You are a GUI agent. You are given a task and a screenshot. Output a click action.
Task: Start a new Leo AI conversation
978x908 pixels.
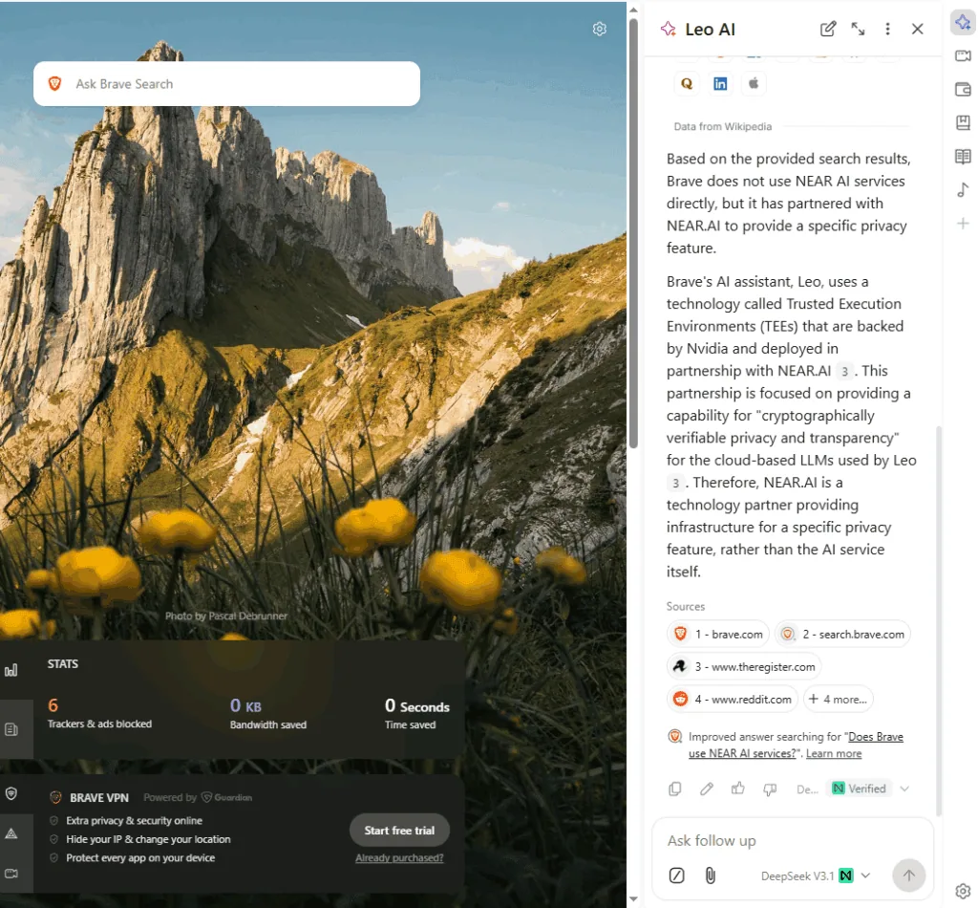coord(828,30)
